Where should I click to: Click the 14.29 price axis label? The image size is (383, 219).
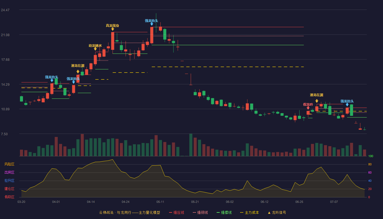(5, 85)
